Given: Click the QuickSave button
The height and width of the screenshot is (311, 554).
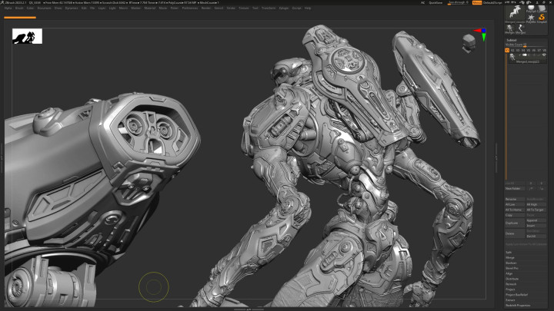Looking at the screenshot, I should [x=436, y=2].
